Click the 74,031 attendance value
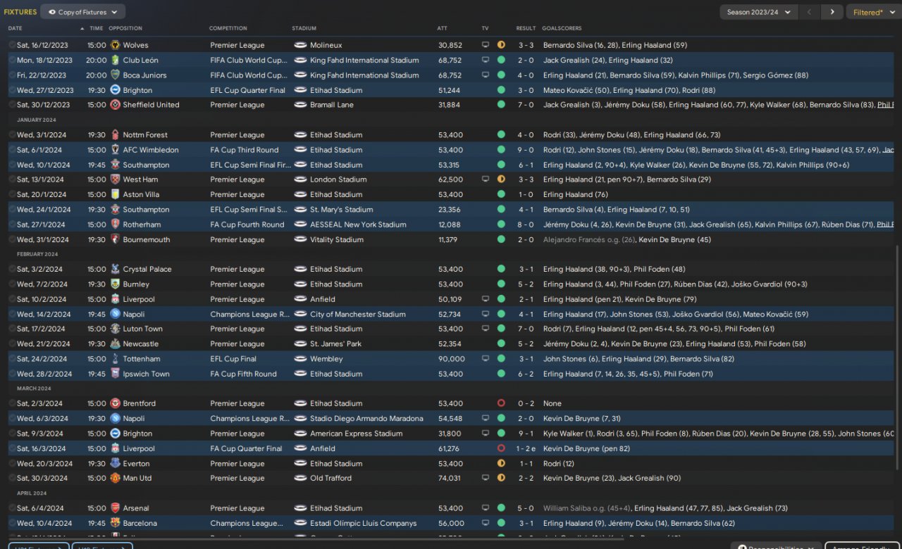This screenshot has width=902, height=549. pos(450,479)
